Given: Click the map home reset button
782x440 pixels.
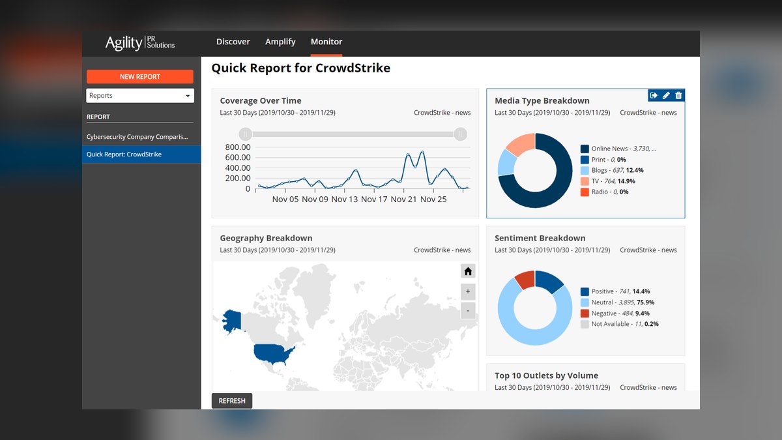Looking at the screenshot, I should [468, 271].
